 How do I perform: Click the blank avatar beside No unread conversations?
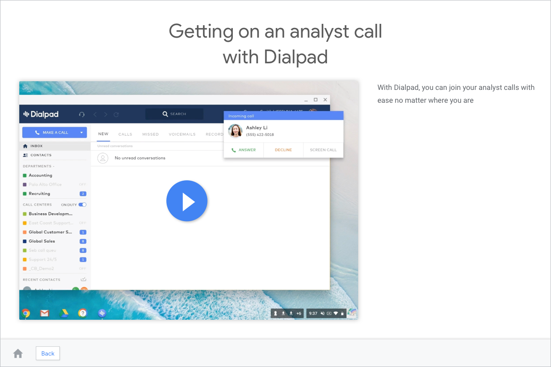(x=103, y=158)
